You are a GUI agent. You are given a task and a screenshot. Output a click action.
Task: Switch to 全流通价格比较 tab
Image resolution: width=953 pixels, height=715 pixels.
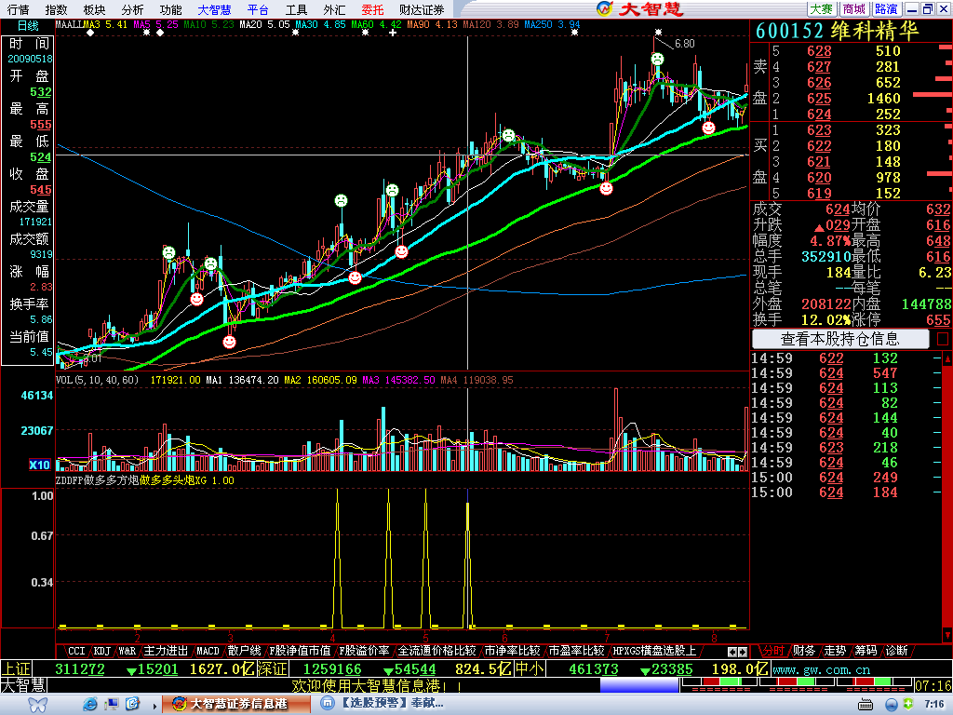click(x=436, y=651)
